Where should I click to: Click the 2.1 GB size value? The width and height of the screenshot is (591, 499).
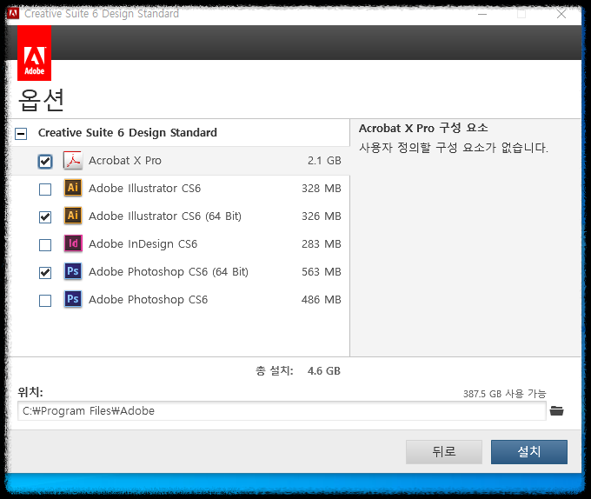324,161
